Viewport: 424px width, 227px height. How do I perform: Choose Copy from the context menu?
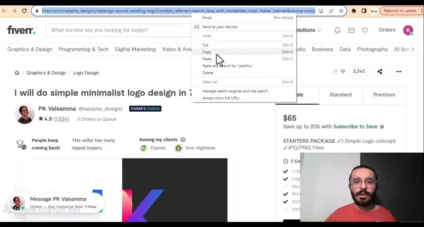click(207, 52)
